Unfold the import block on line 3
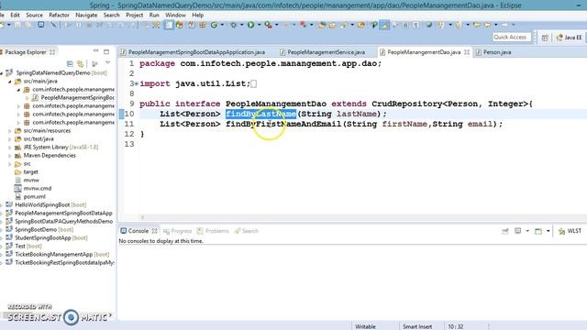This screenshot has height=330, width=587. (137, 83)
